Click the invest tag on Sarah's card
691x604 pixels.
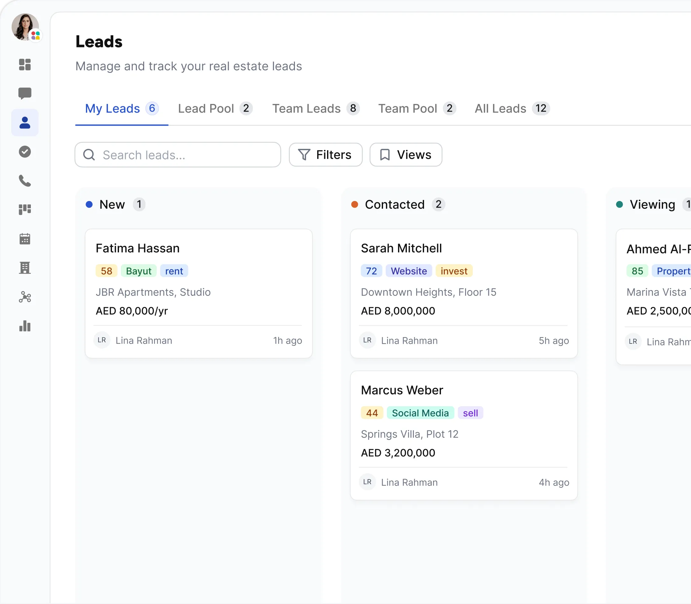[454, 271]
